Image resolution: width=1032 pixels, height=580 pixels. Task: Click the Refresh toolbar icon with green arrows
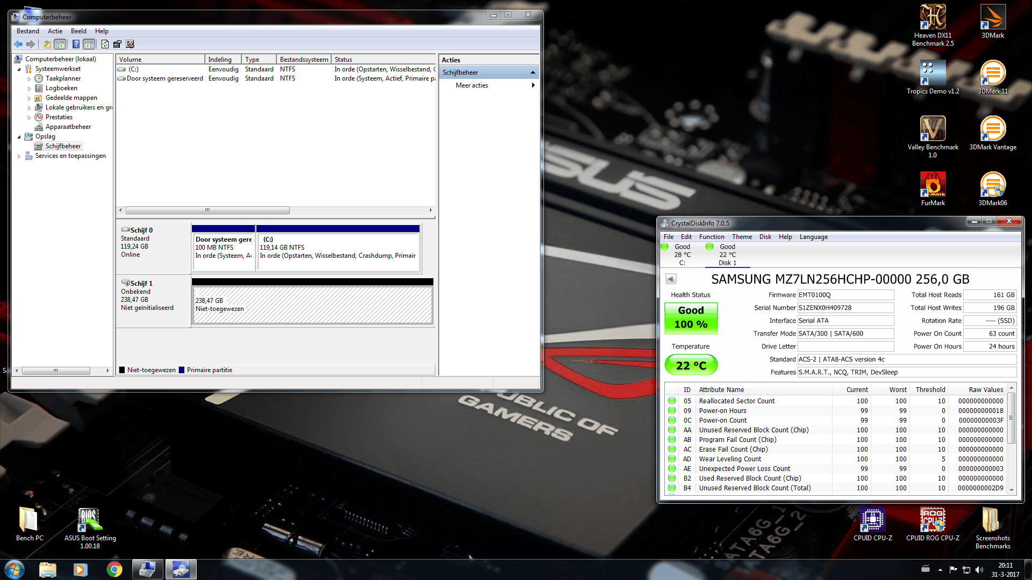click(105, 45)
